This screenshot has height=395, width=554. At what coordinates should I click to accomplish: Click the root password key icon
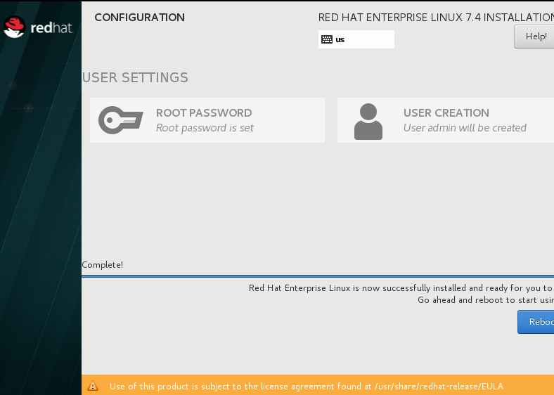(x=120, y=120)
